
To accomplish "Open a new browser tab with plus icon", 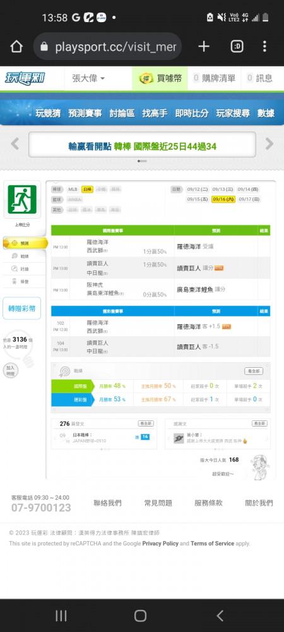I will tap(204, 47).
